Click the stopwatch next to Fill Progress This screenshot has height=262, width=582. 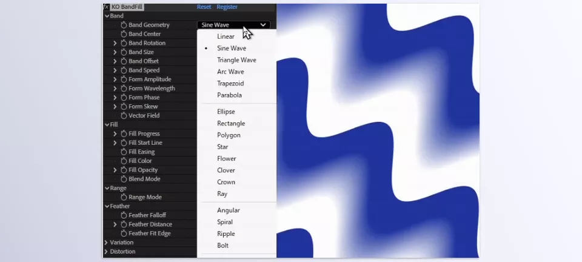[x=124, y=133]
